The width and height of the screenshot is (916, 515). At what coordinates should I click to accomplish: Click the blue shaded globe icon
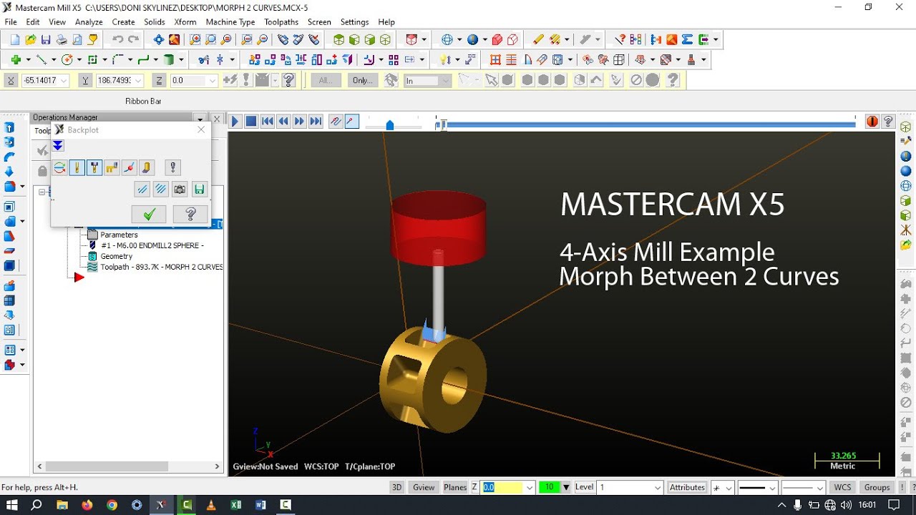tap(472, 40)
